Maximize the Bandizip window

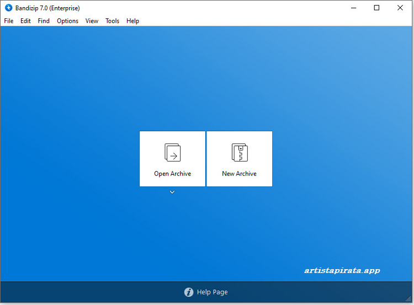tap(376, 8)
